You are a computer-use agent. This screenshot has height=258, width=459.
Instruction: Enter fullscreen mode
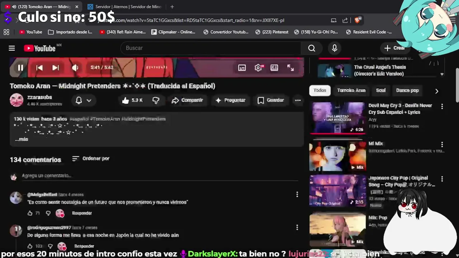tap(290, 68)
